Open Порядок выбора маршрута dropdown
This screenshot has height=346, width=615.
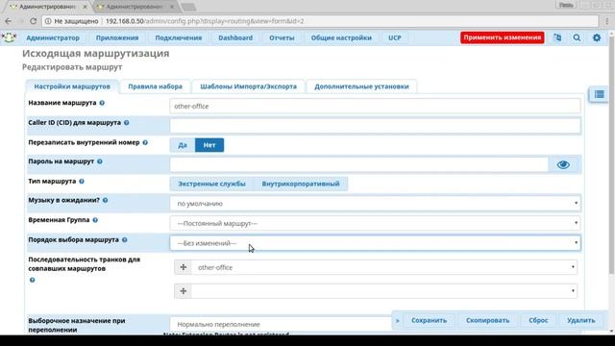[376, 243]
